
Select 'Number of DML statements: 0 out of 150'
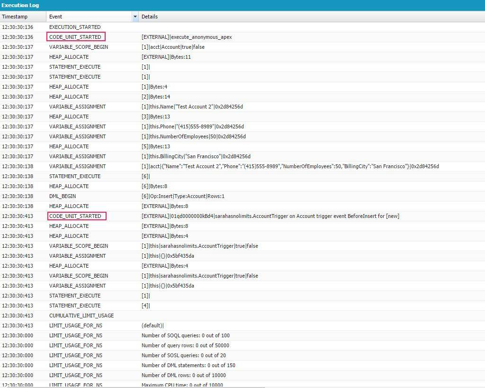(189, 365)
